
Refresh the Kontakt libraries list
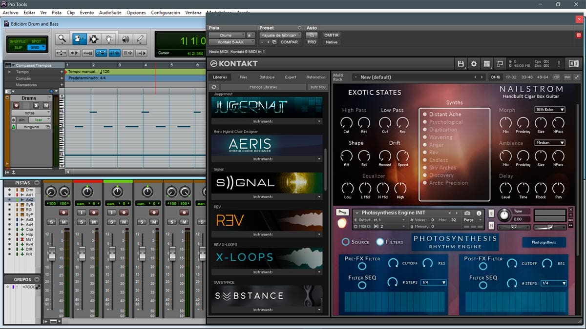(x=214, y=87)
